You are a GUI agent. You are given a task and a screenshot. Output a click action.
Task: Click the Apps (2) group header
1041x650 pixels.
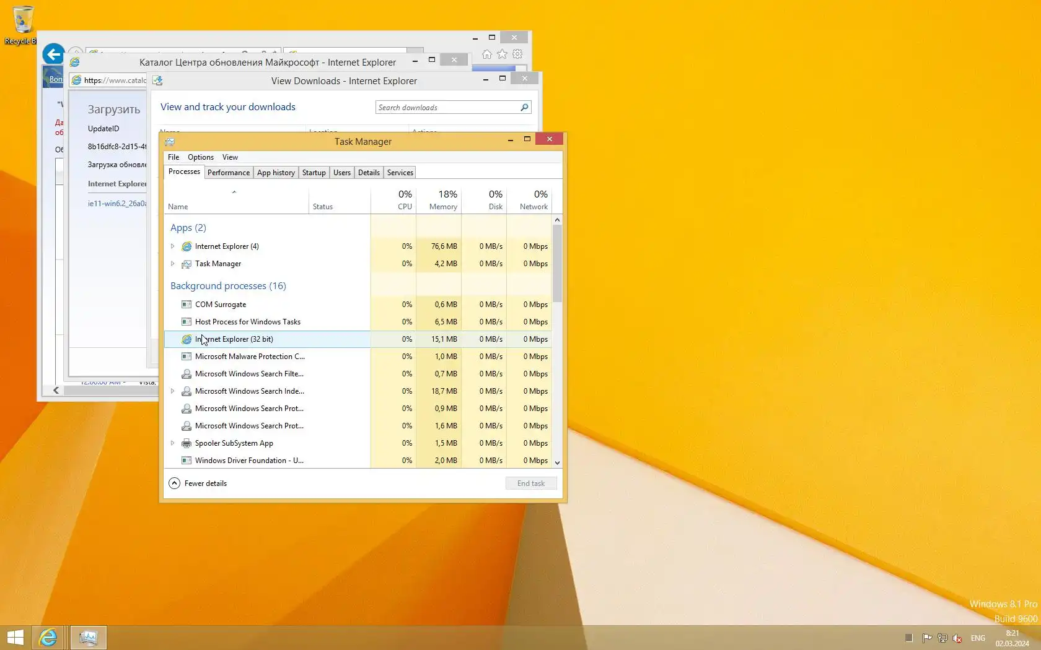tap(188, 228)
